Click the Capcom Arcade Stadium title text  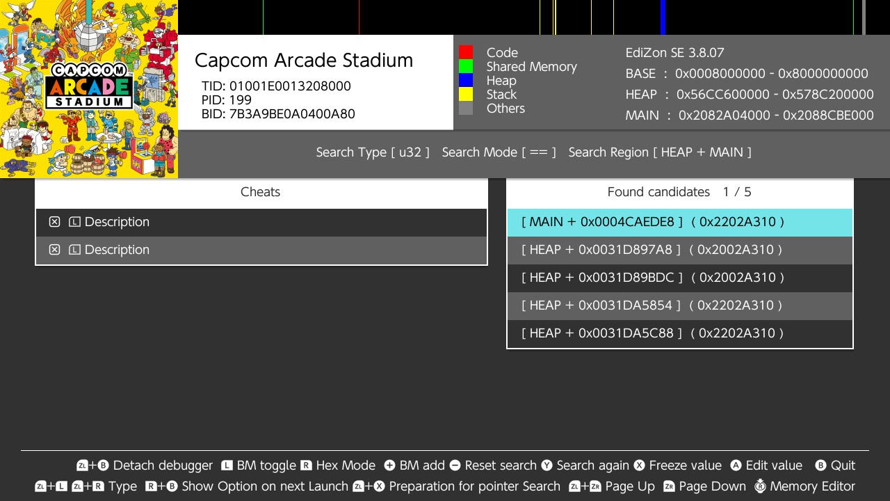tap(304, 61)
